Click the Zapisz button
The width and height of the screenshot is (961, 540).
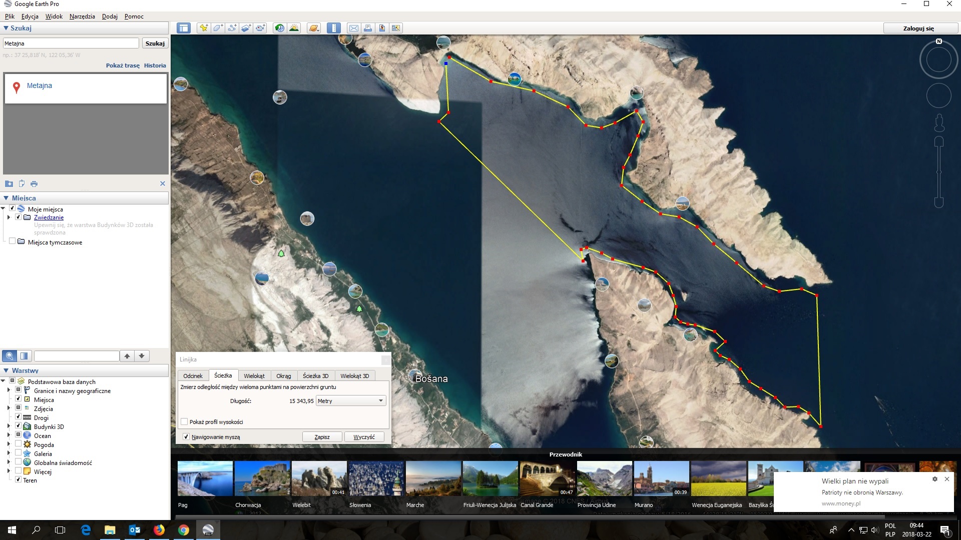coord(322,436)
